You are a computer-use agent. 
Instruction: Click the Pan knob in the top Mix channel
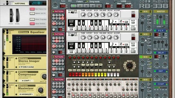(142, 16)
